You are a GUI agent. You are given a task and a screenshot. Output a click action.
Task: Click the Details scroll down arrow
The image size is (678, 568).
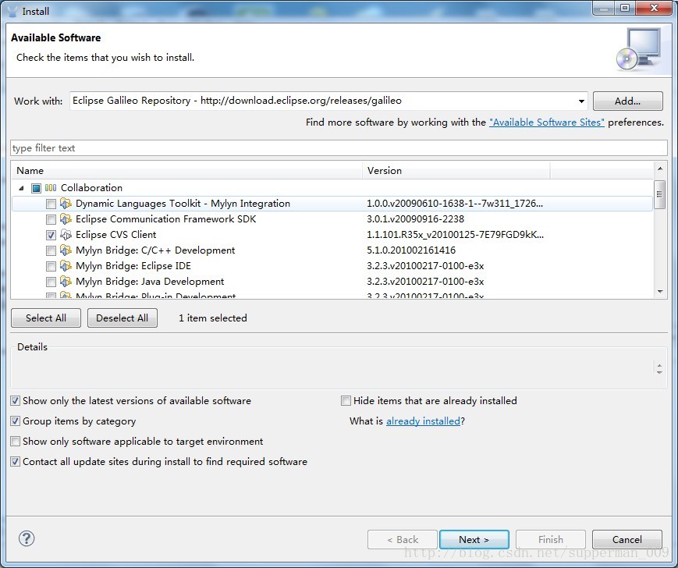click(x=659, y=372)
